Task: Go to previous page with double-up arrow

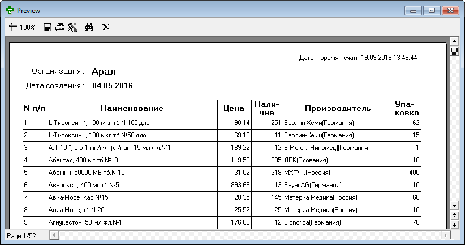Action: (x=454, y=216)
